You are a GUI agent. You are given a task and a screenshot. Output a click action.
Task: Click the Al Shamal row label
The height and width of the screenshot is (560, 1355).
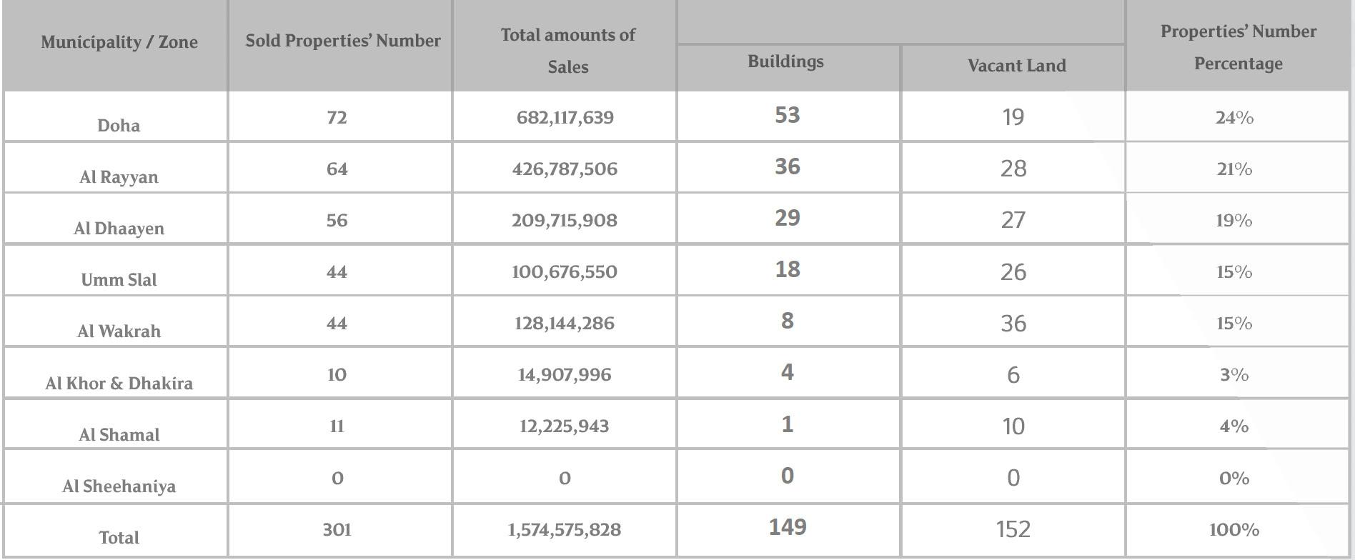(x=119, y=435)
